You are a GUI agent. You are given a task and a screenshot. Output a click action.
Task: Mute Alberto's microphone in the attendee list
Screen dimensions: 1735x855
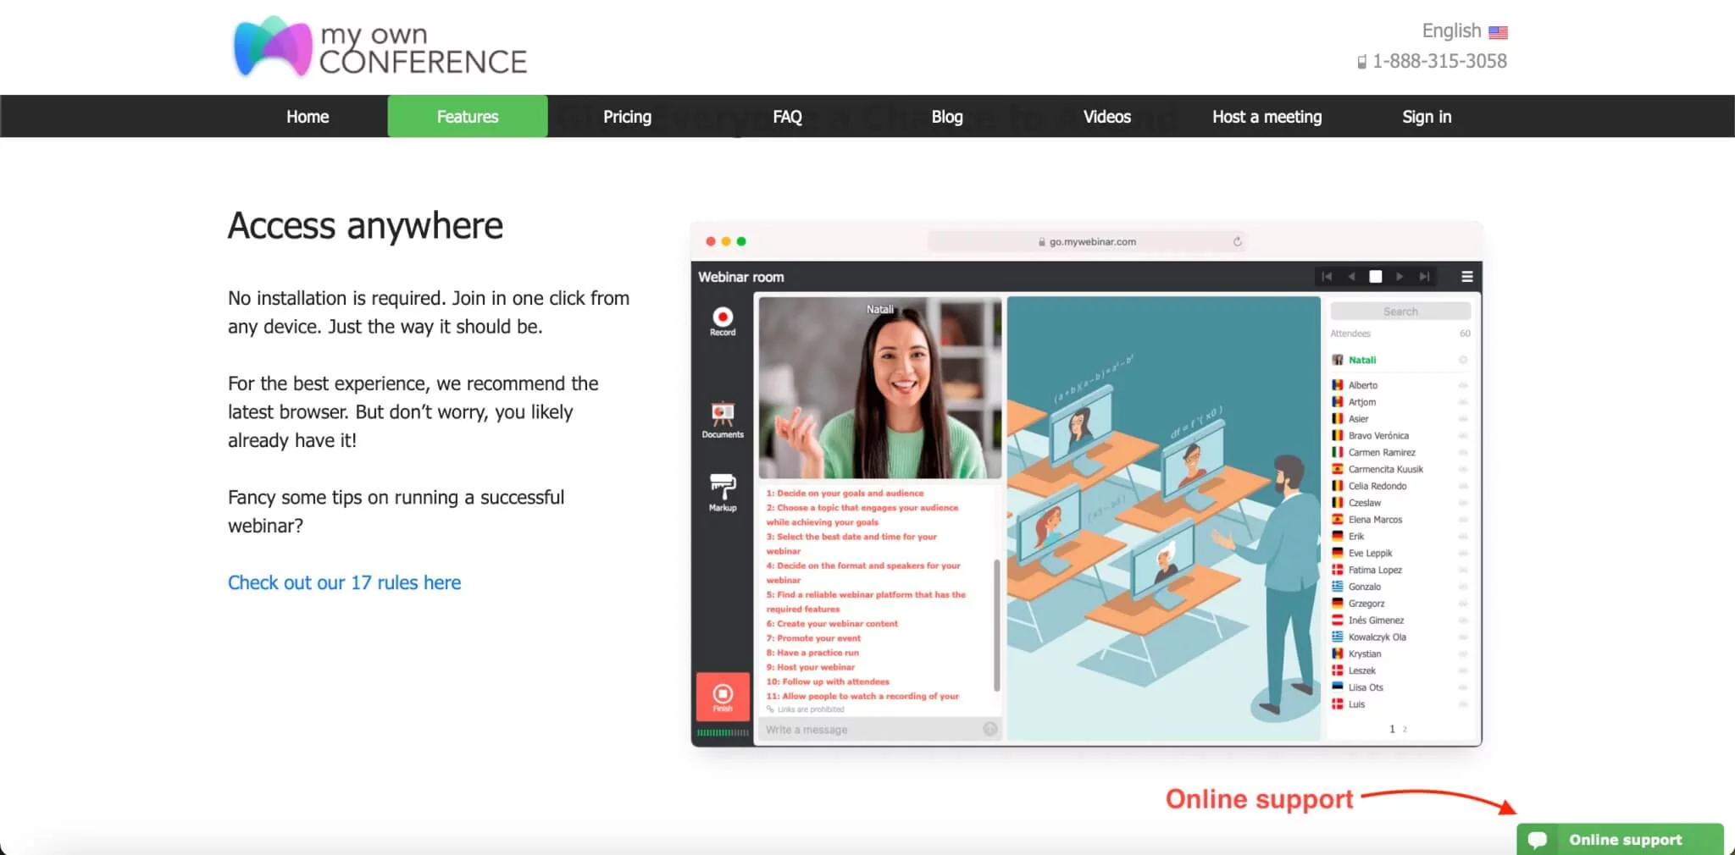pos(1463,384)
